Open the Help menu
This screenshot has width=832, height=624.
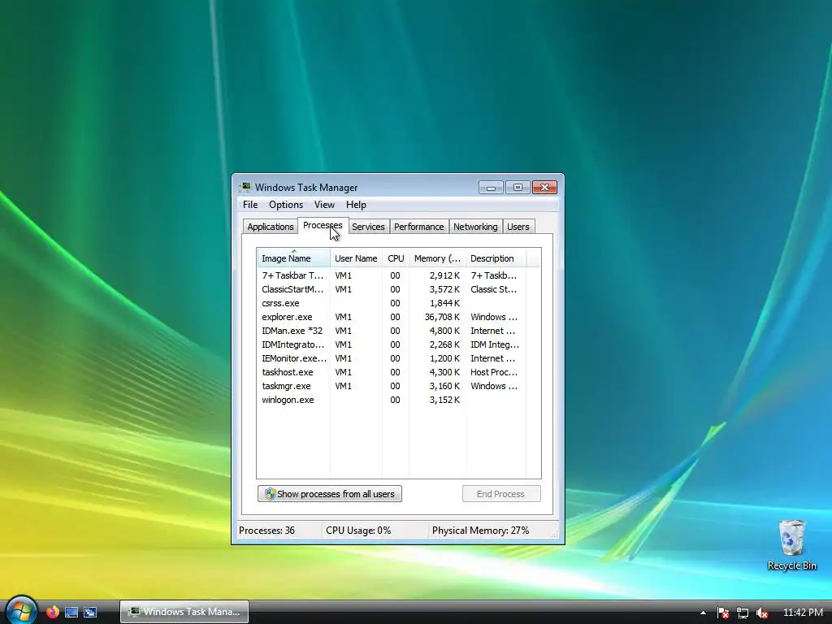356,205
